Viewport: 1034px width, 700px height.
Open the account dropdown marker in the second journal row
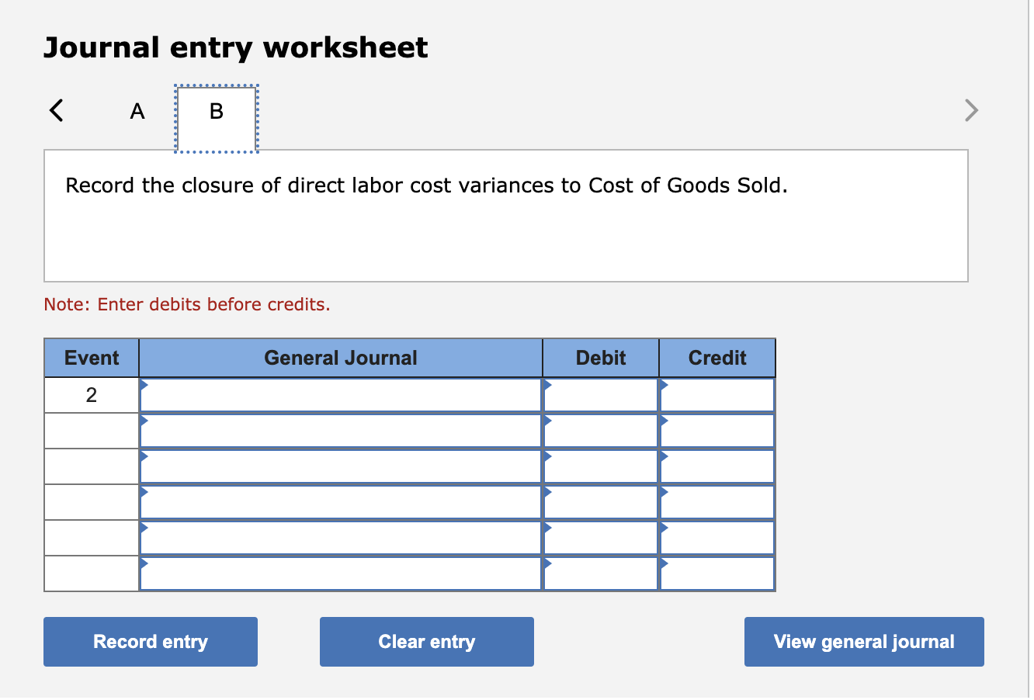tap(144, 420)
